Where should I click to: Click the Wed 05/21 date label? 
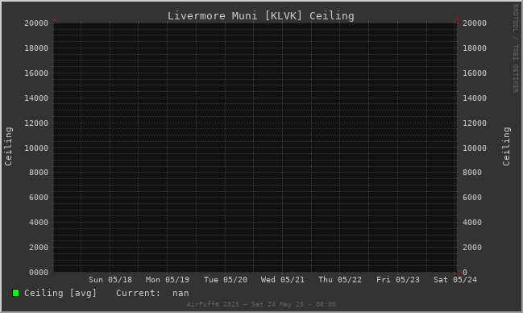pos(283,280)
